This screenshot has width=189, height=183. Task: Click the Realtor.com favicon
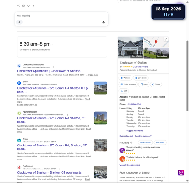pyautogui.click(x=19, y=168)
